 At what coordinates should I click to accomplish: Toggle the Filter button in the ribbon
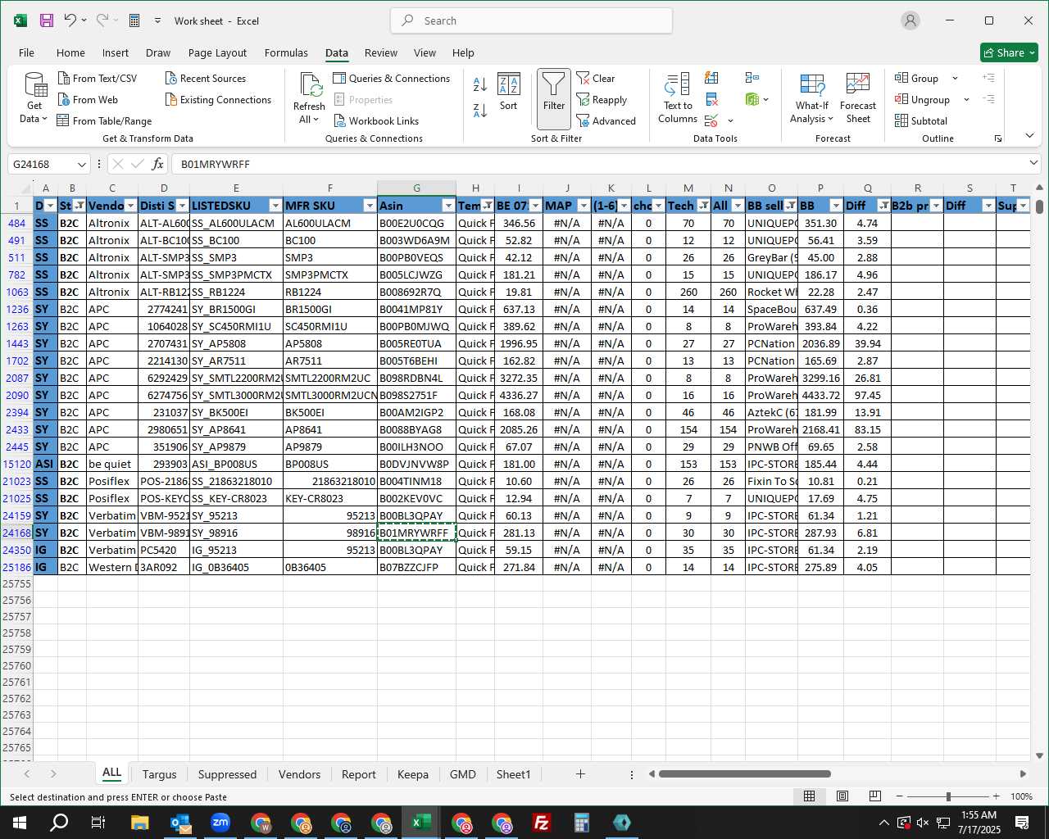coord(554,99)
